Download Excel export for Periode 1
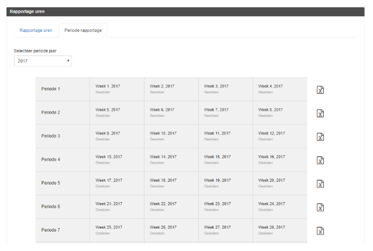Image resolution: width=373 pixels, height=251 pixels. pos(320,89)
